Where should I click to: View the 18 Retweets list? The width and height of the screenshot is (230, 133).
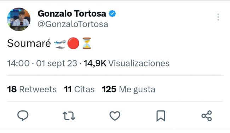(32, 89)
